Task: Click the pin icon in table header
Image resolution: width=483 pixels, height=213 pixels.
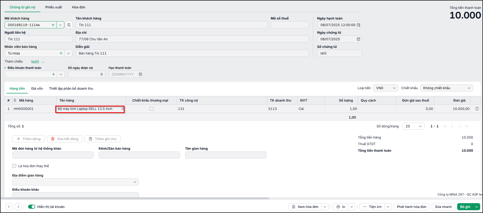Action: [15, 100]
